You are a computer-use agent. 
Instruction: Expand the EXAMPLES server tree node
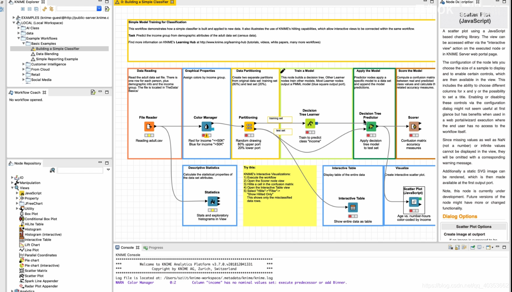click(x=14, y=17)
